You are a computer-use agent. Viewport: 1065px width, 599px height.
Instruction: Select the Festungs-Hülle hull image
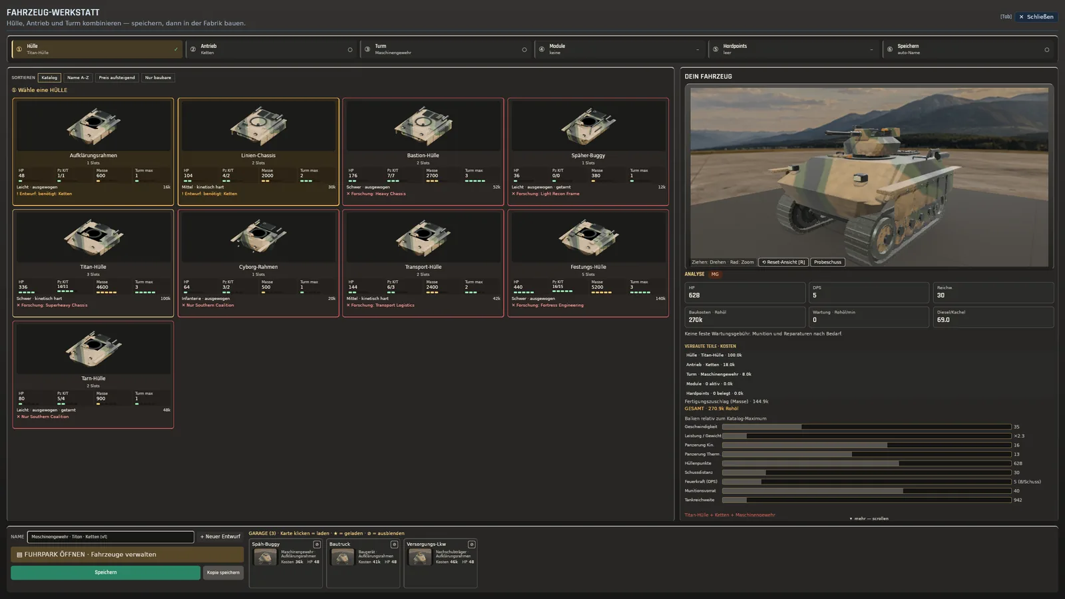click(588, 238)
